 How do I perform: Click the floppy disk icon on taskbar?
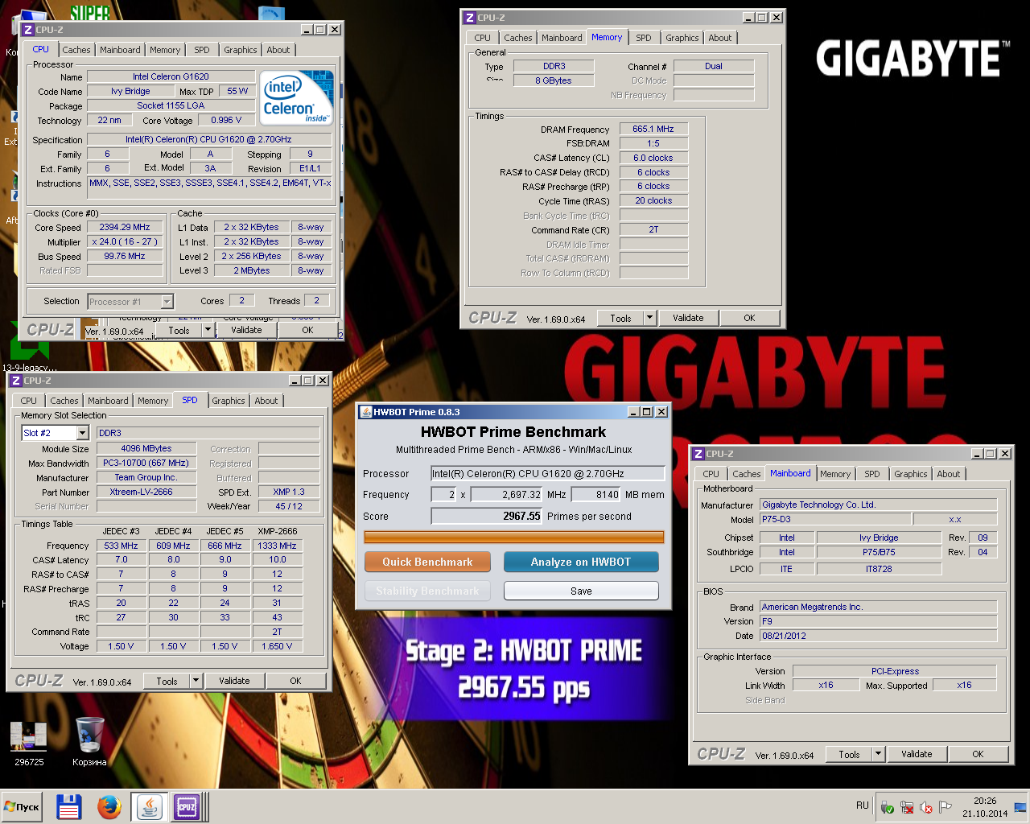[69, 806]
